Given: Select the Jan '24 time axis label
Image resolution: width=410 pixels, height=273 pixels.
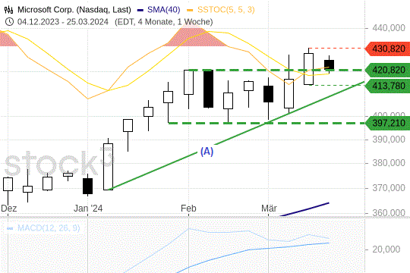Looking at the screenshot, I should tap(88, 209).
